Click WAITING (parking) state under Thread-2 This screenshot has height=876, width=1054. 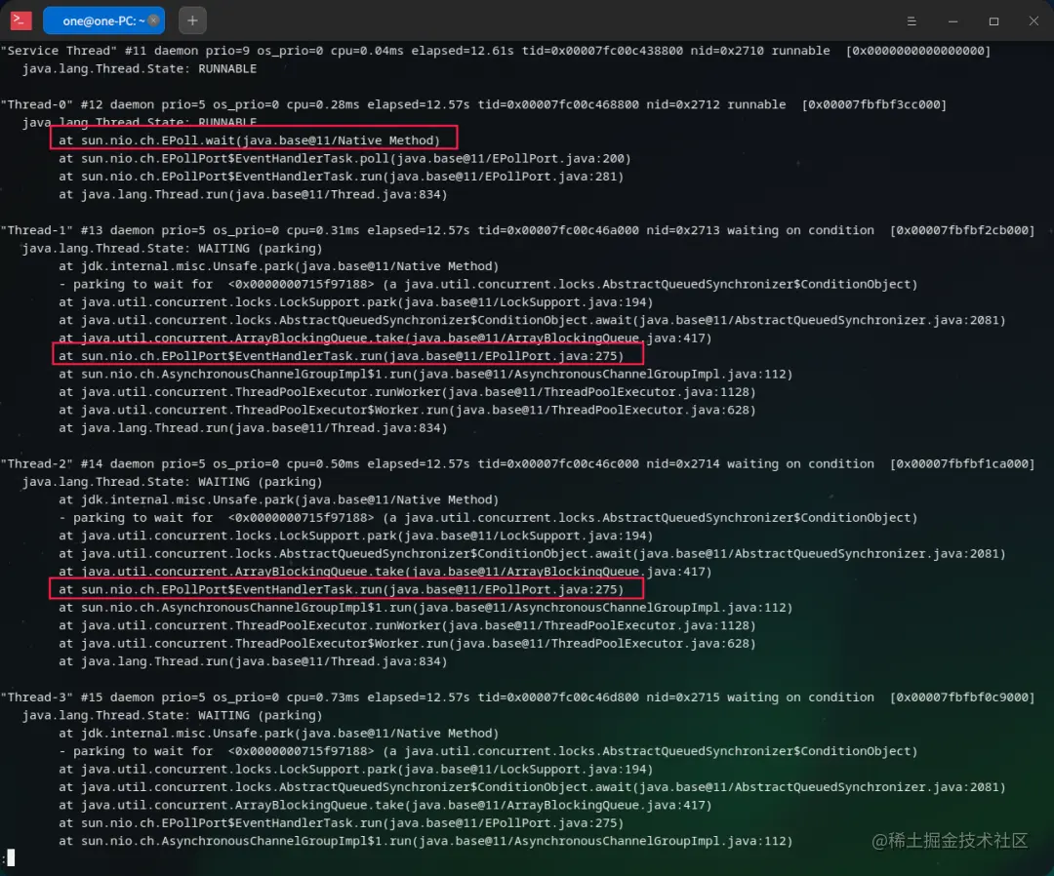[172, 482]
